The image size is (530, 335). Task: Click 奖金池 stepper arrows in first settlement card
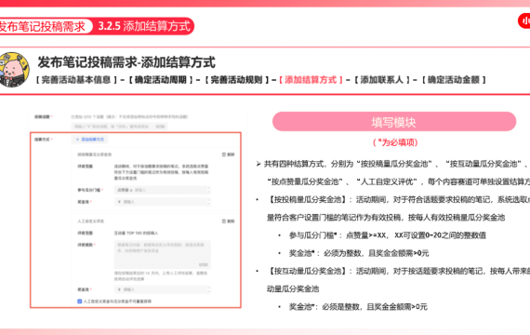tap(208, 202)
